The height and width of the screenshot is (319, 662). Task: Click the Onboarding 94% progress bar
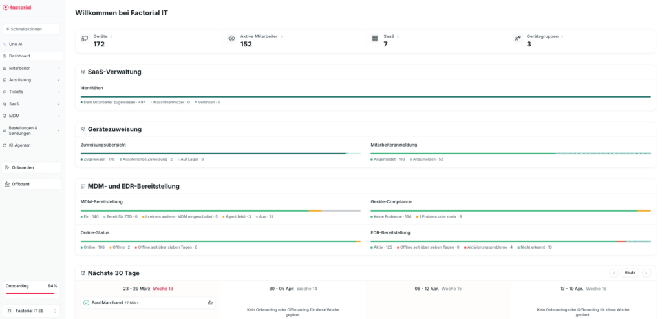(31, 293)
